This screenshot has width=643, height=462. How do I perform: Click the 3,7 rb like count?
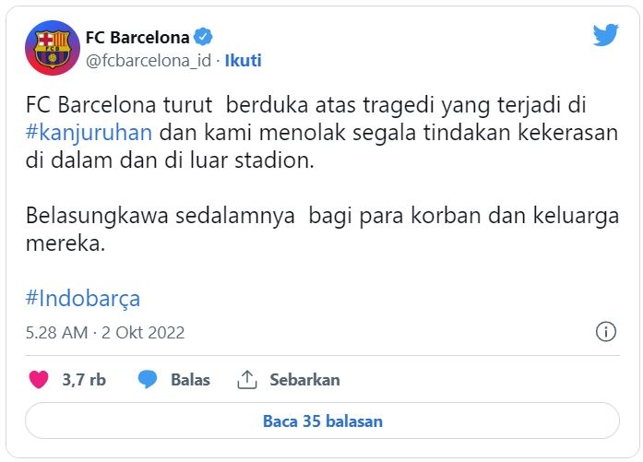pyautogui.click(x=84, y=380)
